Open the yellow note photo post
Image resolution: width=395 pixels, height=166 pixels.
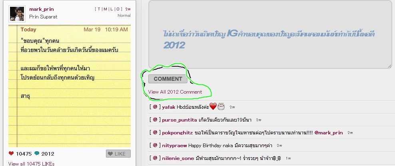pos(70,86)
